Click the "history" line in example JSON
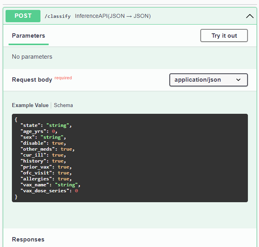This screenshot has width=259, height=247. 43,161
